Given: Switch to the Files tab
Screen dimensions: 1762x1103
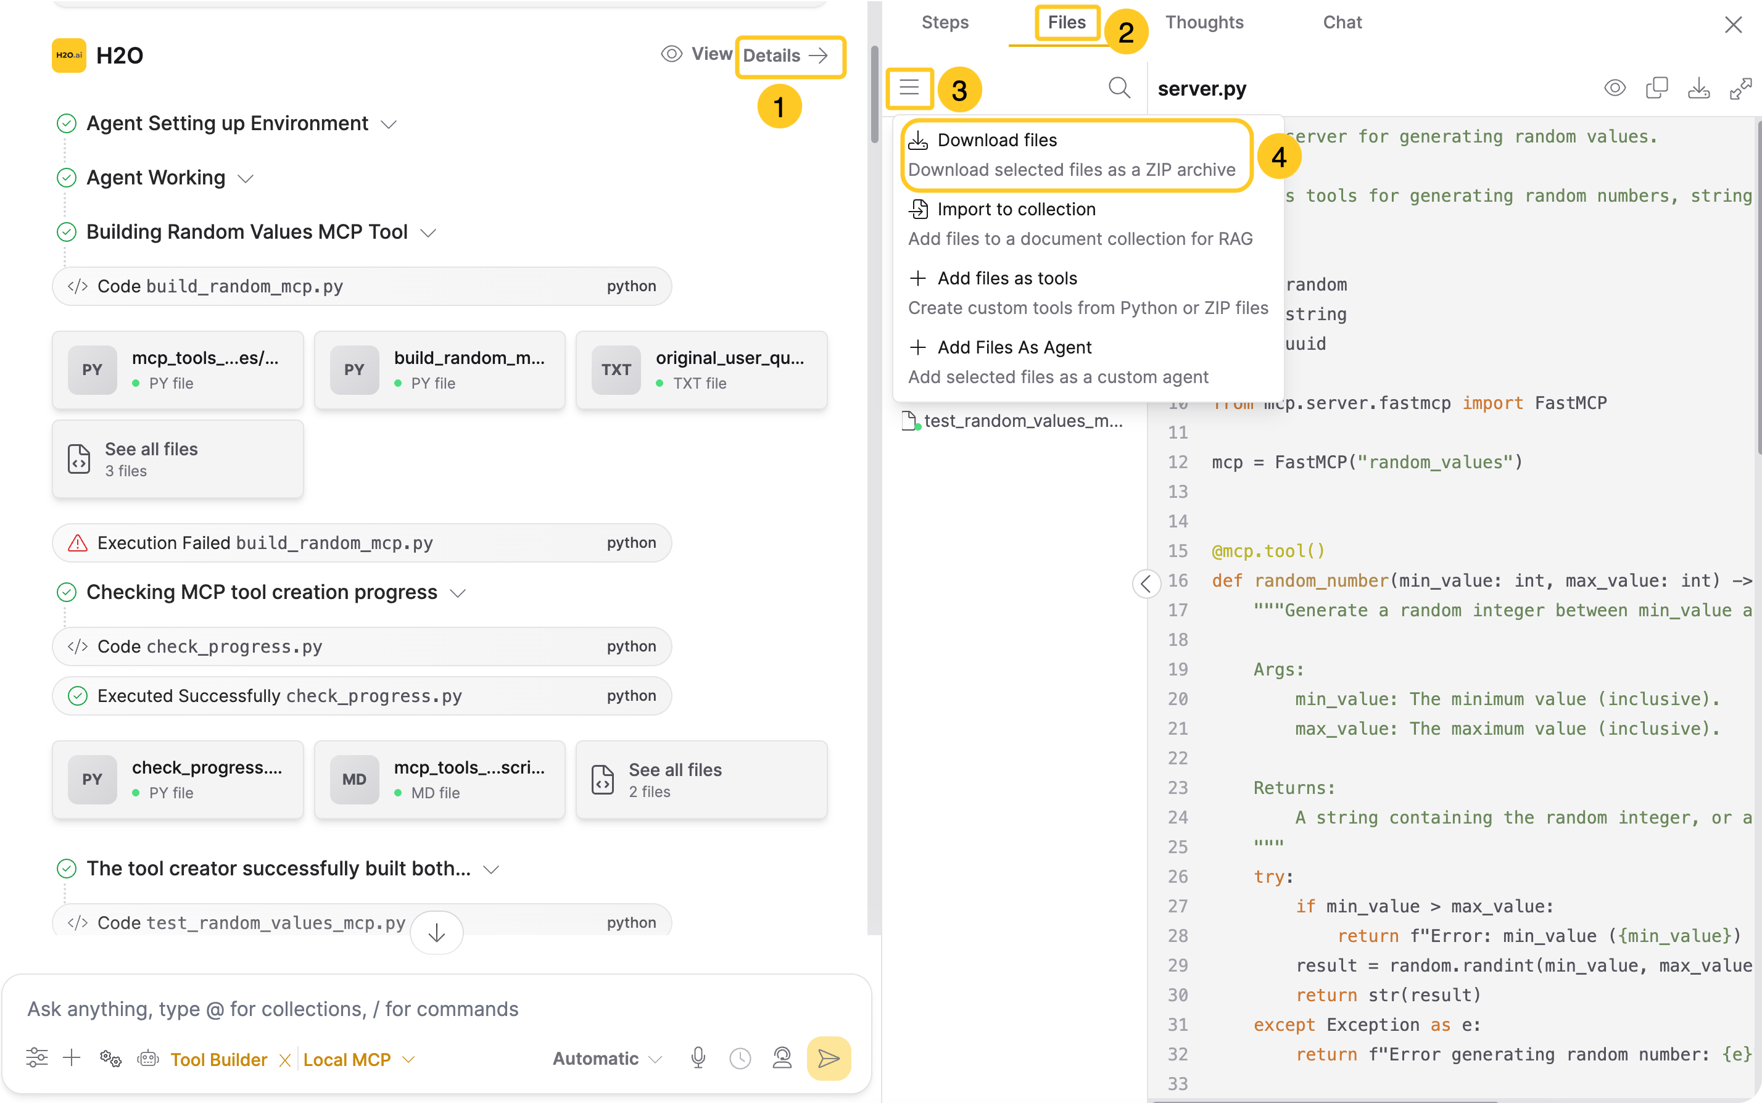Looking at the screenshot, I should pyautogui.click(x=1066, y=23).
